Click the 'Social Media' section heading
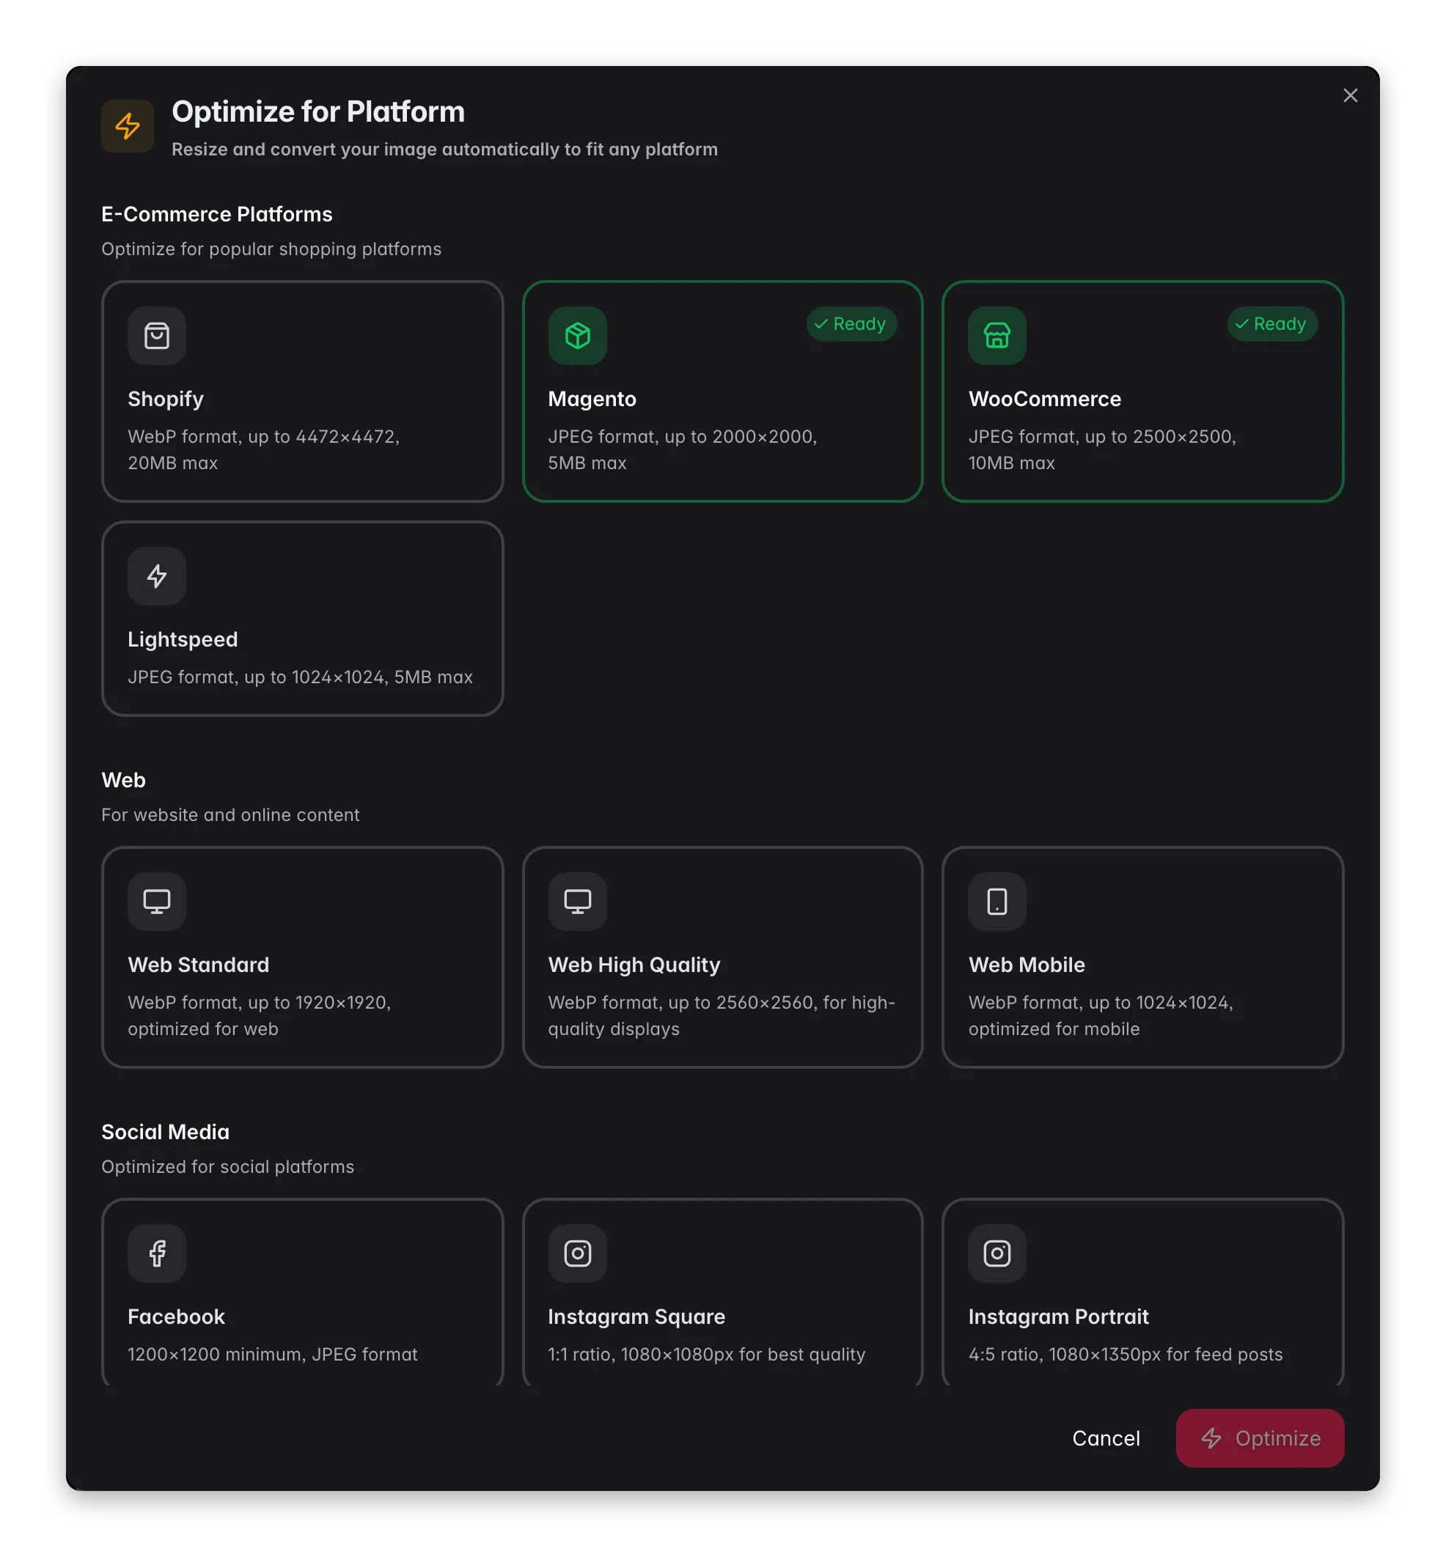The height and width of the screenshot is (1557, 1446). point(166,1132)
